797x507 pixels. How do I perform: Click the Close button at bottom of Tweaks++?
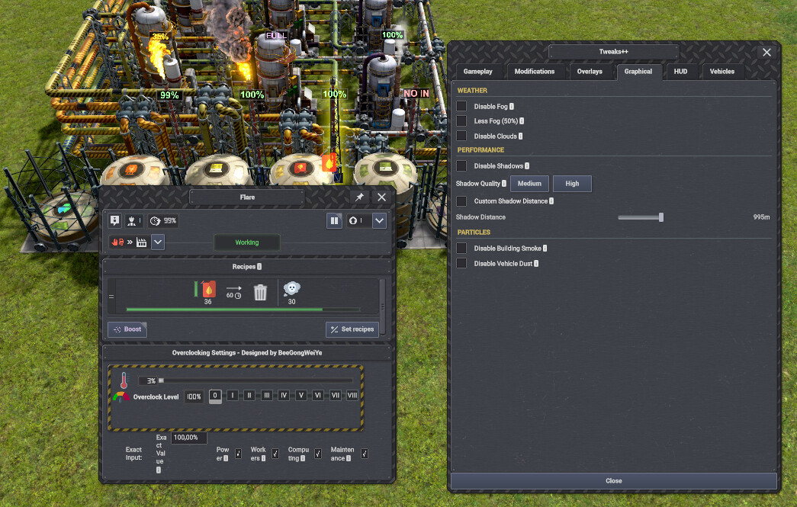point(613,480)
